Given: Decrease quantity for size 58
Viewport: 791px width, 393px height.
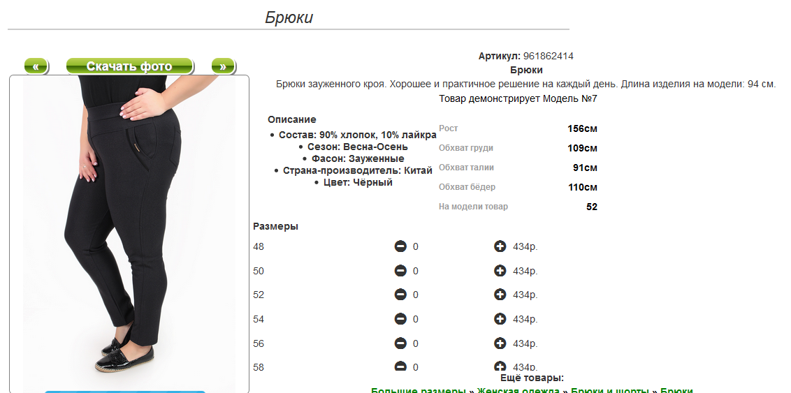Looking at the screenshot, I should tap(400, 366).
